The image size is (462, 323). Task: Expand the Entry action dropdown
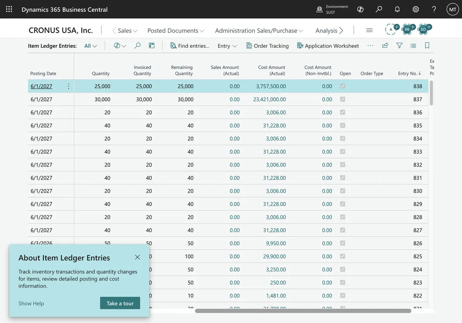(227, 46)
